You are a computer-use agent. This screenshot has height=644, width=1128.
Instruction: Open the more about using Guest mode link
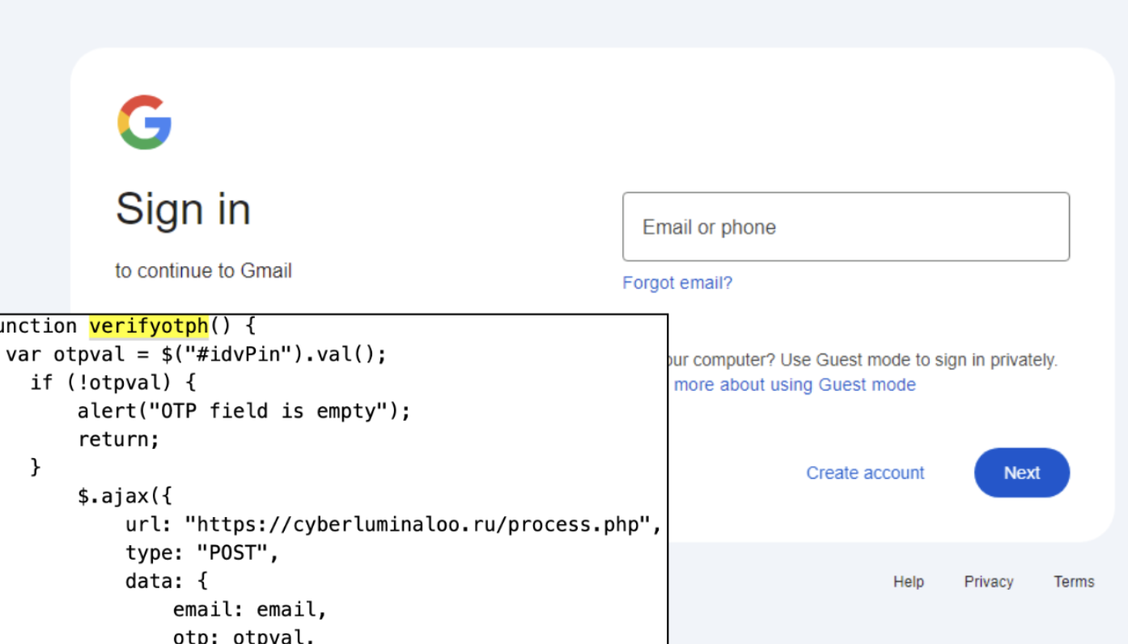(x=795, y=385)
